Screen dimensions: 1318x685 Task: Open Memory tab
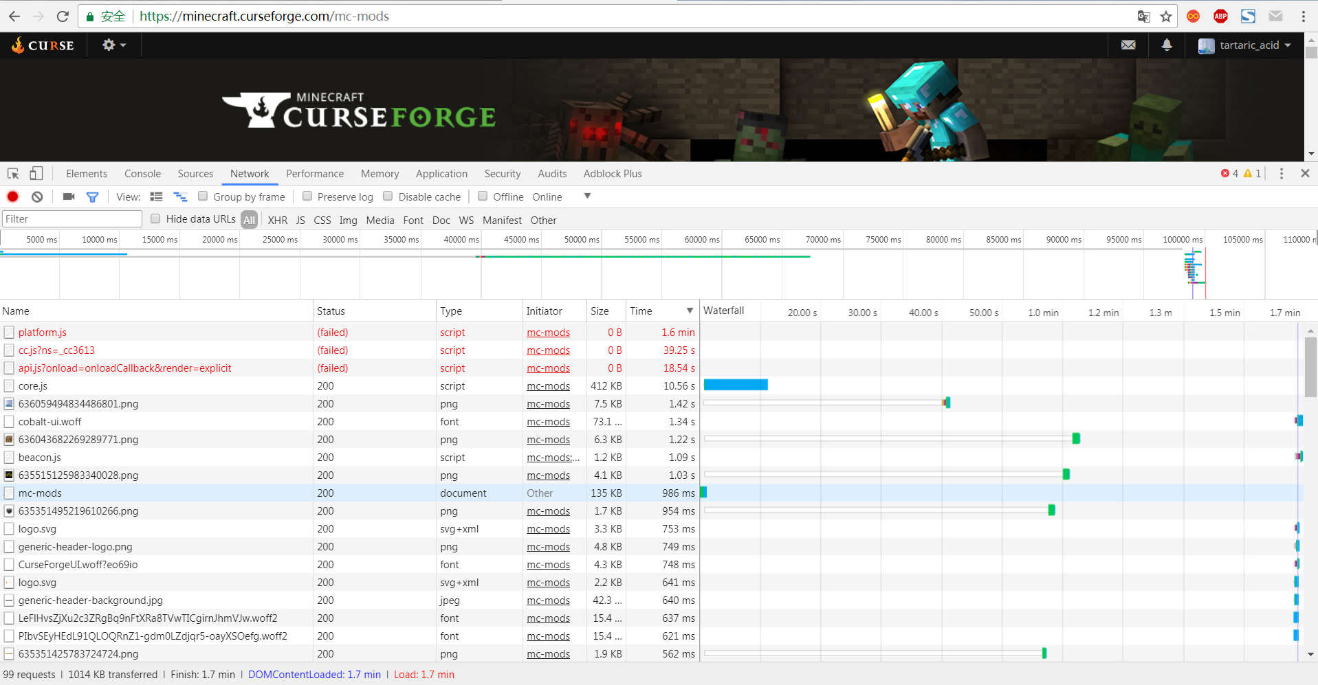380,174
